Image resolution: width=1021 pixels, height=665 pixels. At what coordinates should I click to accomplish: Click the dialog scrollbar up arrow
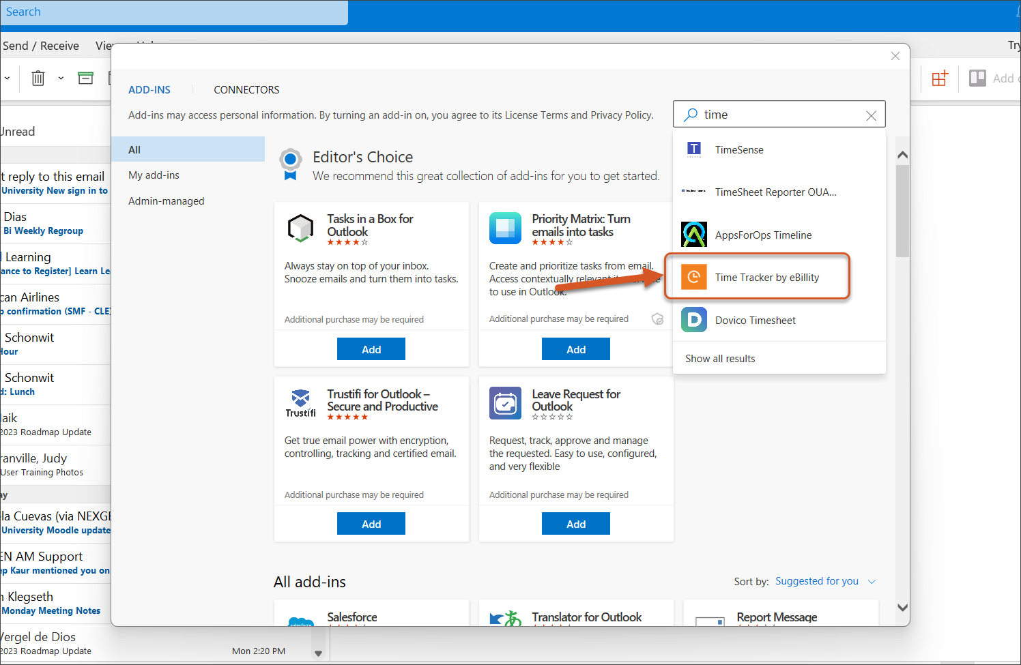pos(902,156)
